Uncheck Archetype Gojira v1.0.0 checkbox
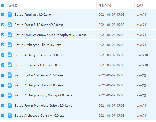The height and width of the screenshot is (122, 156). click(3, 116)
